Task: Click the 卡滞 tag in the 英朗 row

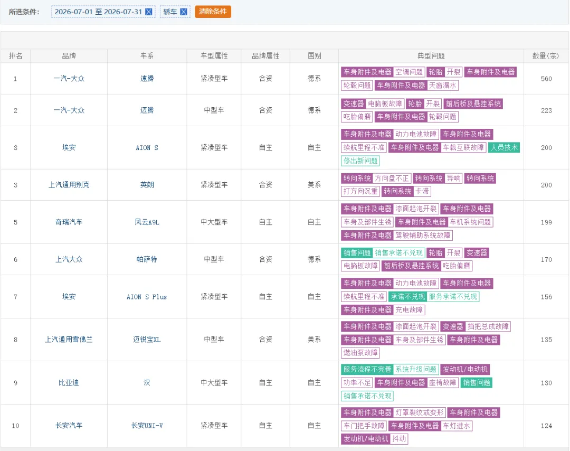Action: 422,191
